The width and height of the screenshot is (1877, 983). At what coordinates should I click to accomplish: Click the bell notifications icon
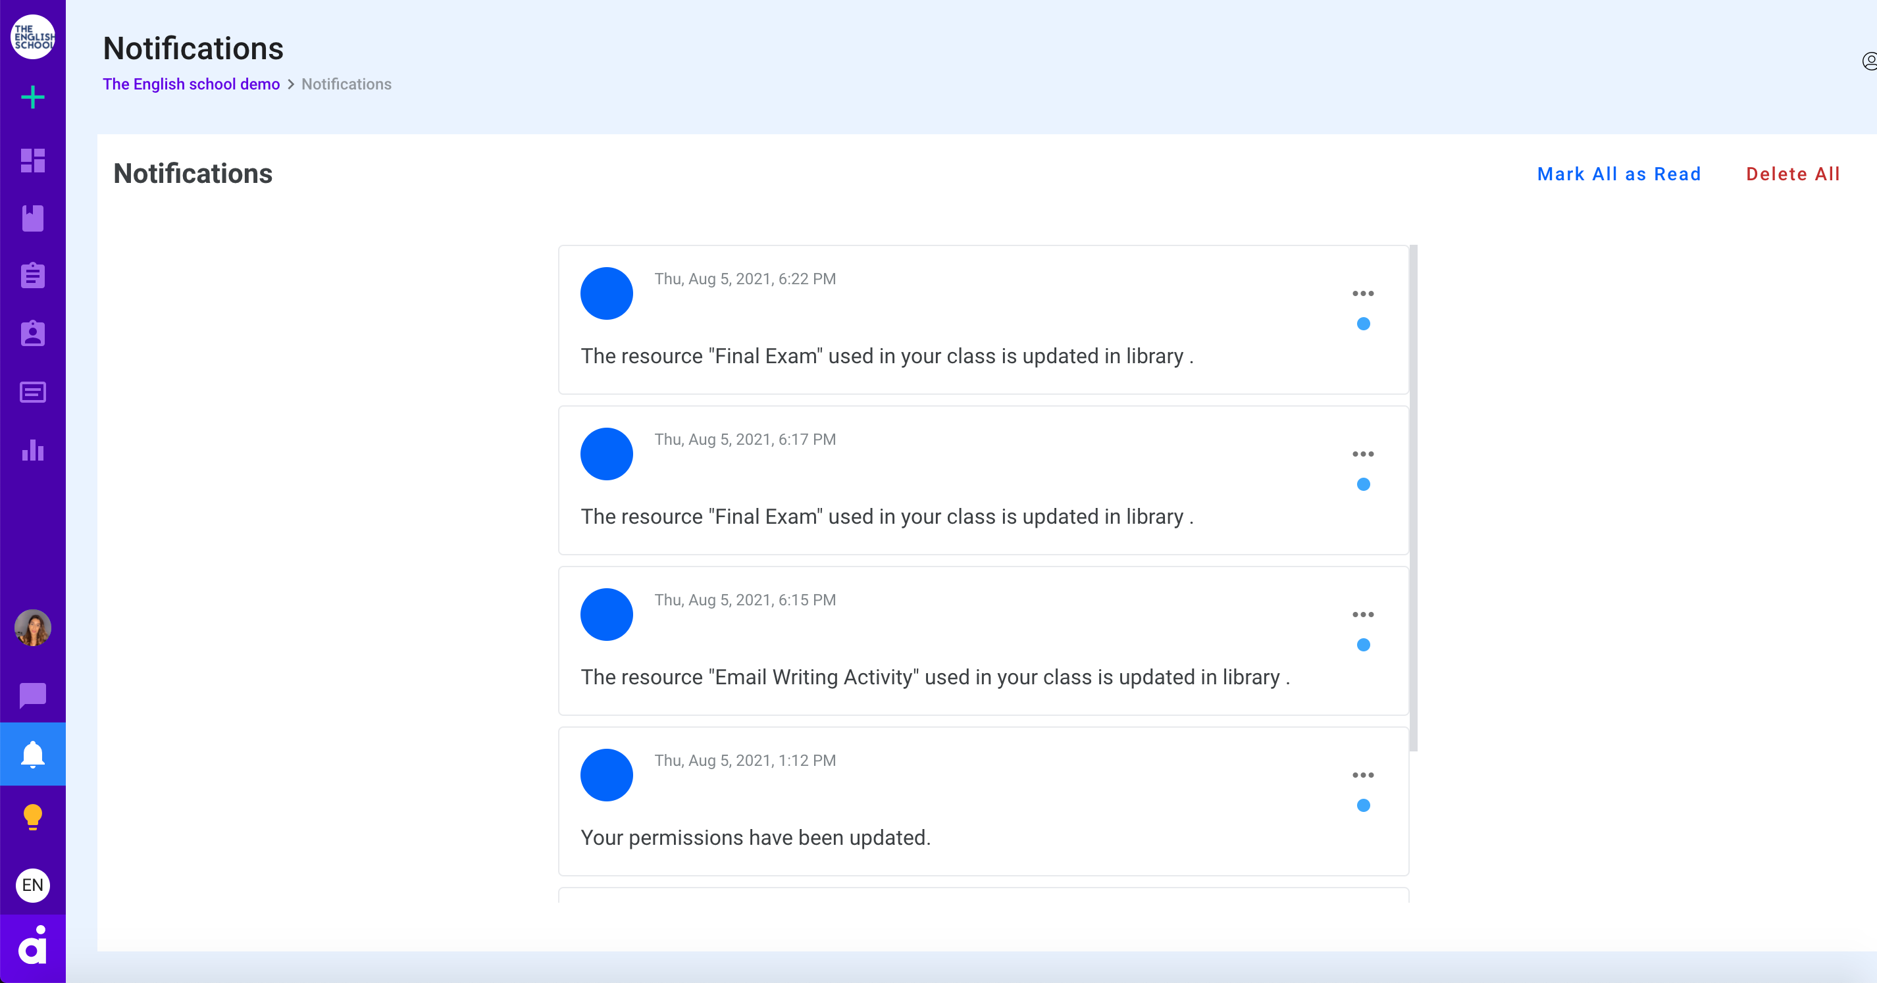33,754
